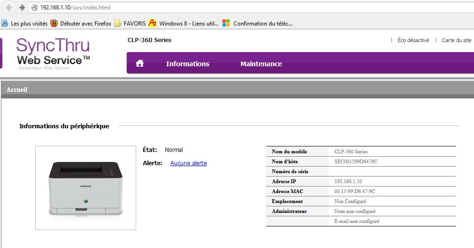This screenshot has width=474, height=248.
Task: Click host name value SEC001599D6479C
Action: pos(356,161)
